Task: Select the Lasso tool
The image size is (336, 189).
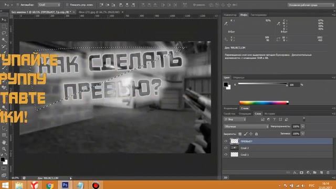Action: [x=4, y=33]
